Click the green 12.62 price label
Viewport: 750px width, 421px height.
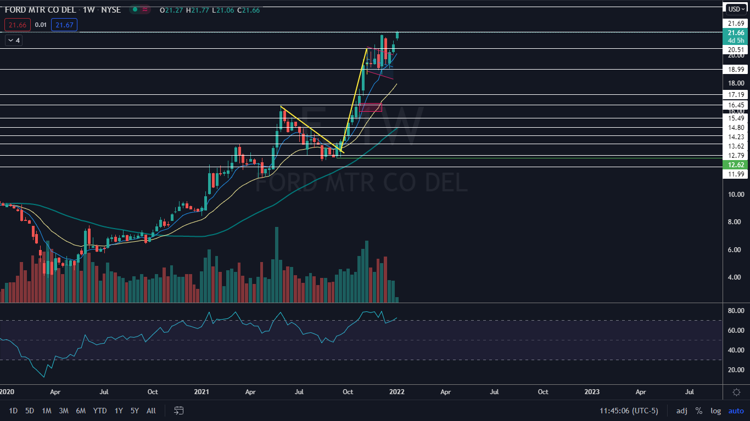click(x=736, y=164)
